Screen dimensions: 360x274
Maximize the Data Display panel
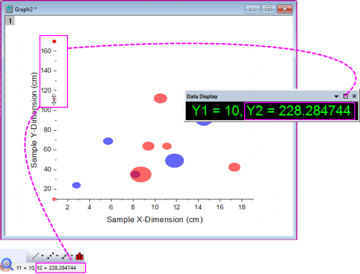pyautogui.click(x=346, y=96)
